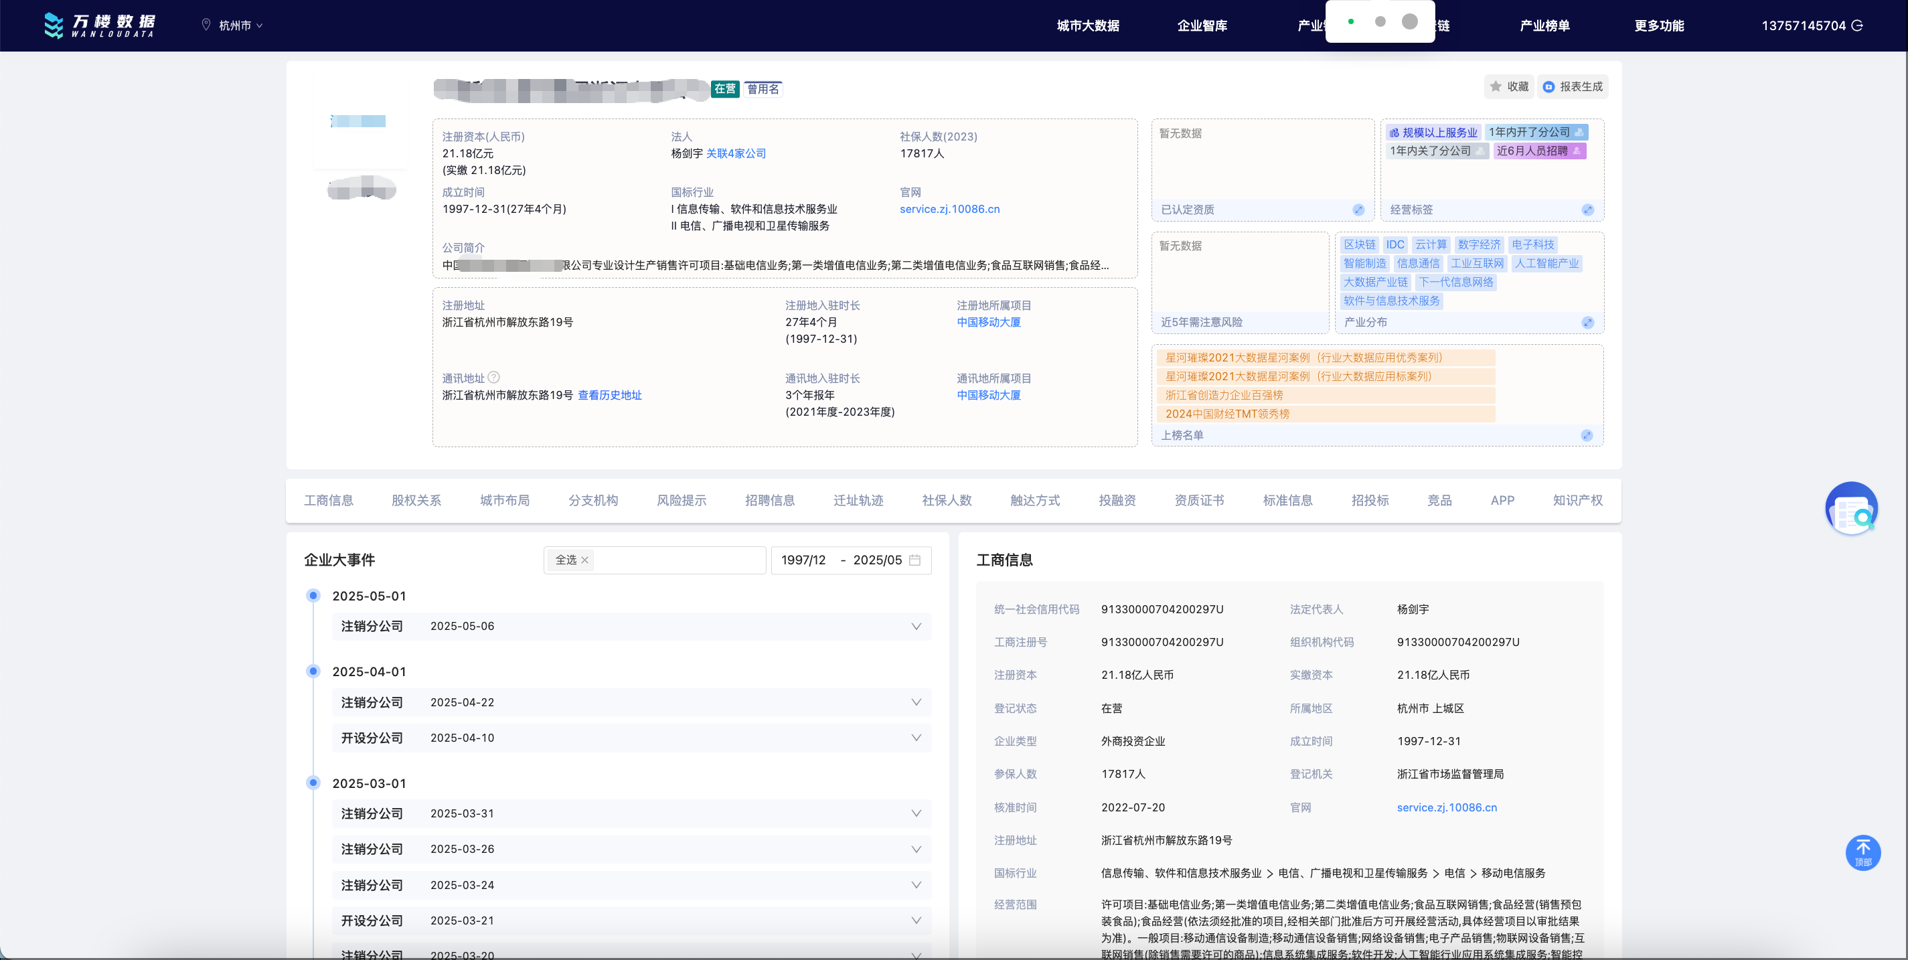Click the star icon to favorite the company
This screenshot has height=960, width=1908.
pos(1496,86)
